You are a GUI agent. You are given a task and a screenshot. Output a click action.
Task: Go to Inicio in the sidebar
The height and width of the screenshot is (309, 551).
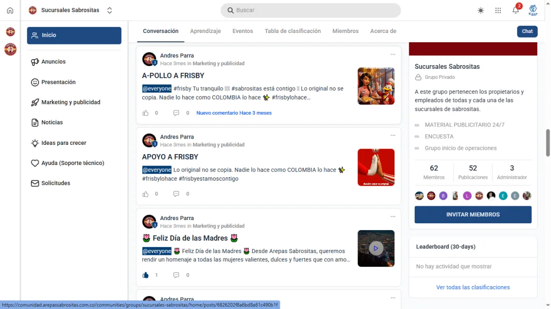74,35
